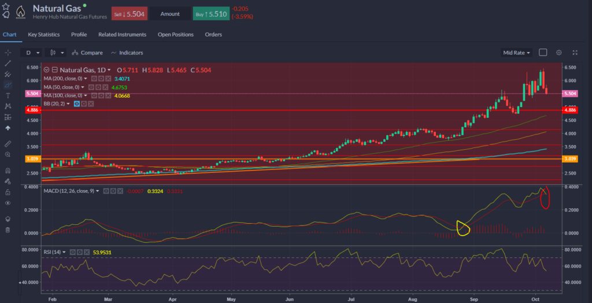Add Natural Gas to favorites star
The image size is (592, 303).
6,5
